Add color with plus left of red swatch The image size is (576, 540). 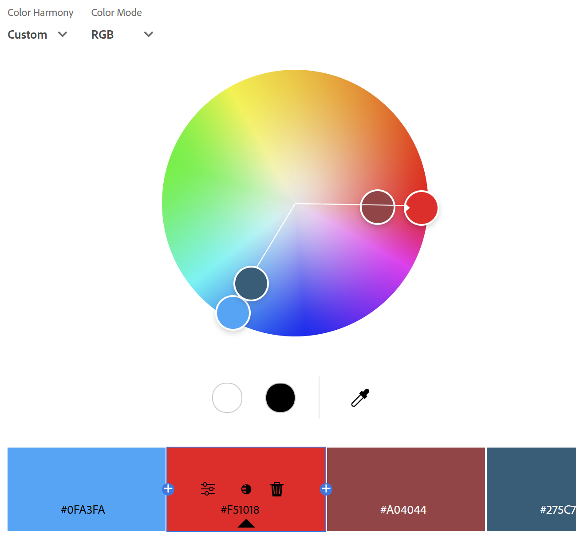coord(168,489)
